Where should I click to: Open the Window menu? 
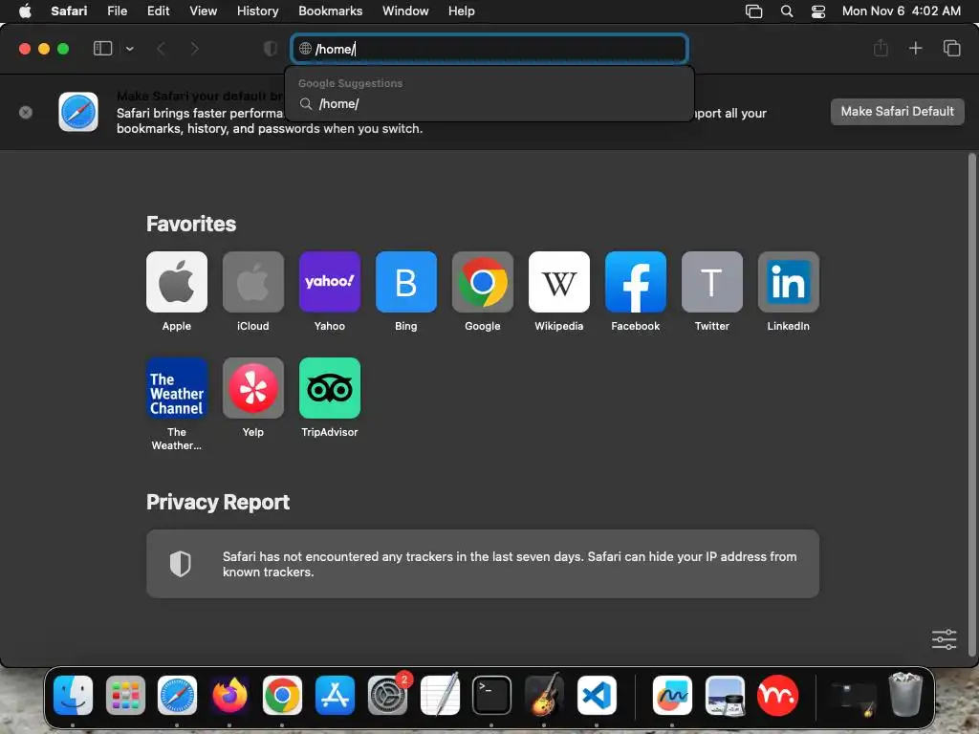click(x=405, y=11)
